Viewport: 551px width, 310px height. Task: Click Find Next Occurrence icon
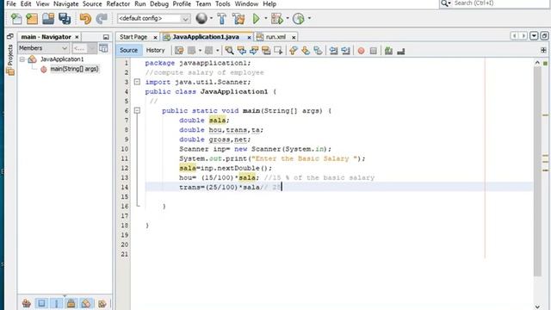click(x=254, y=51)
